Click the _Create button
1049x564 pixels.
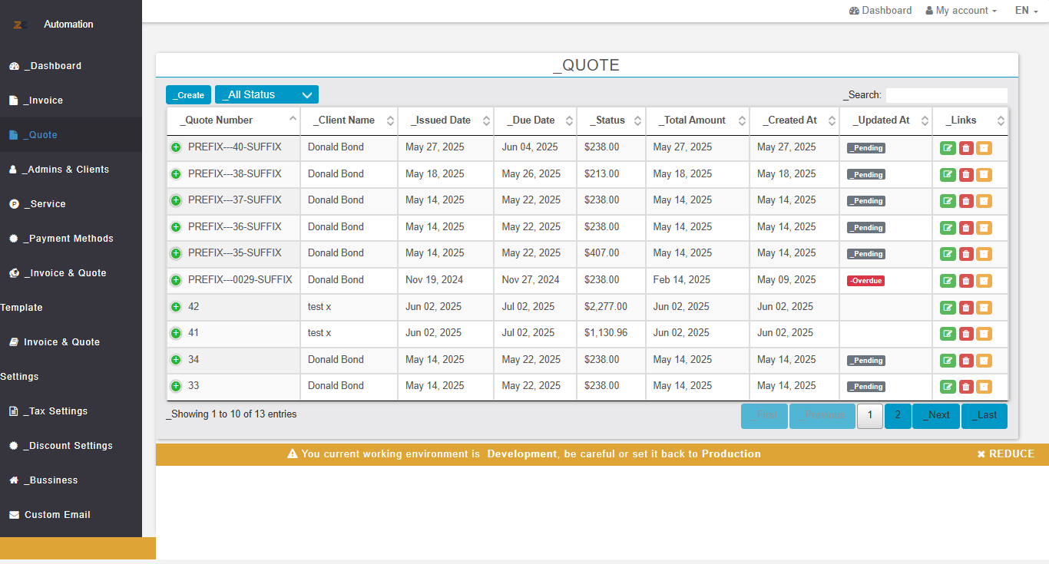(188, 95)
